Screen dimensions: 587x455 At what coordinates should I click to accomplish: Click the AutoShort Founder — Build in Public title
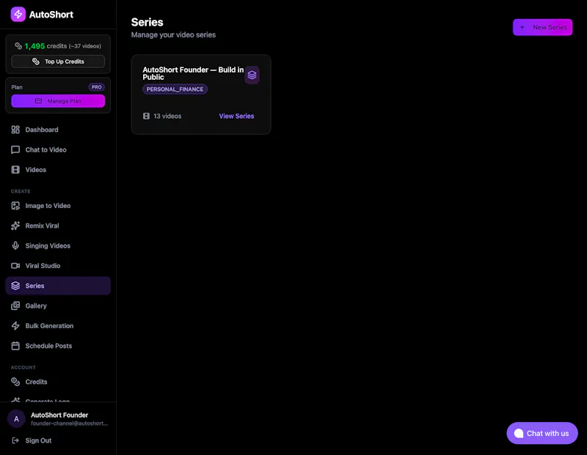click(x=193, y=73)
